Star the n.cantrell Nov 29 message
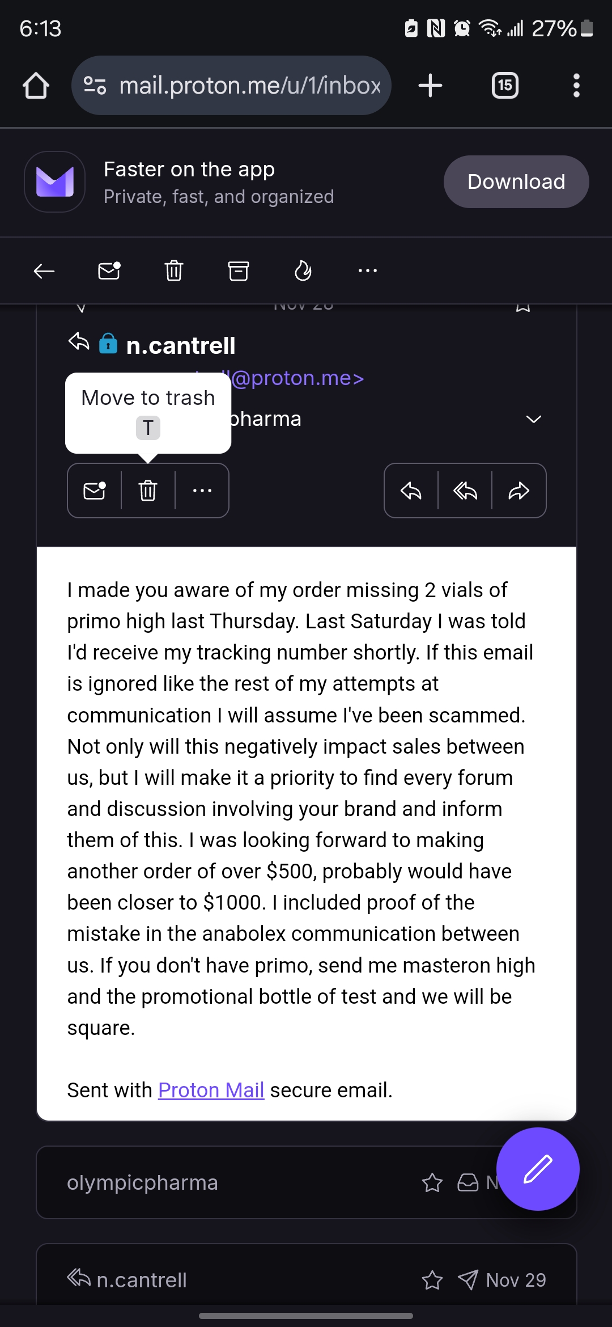The height and width of the screenshot is (1327, 612). (432, 1280)
